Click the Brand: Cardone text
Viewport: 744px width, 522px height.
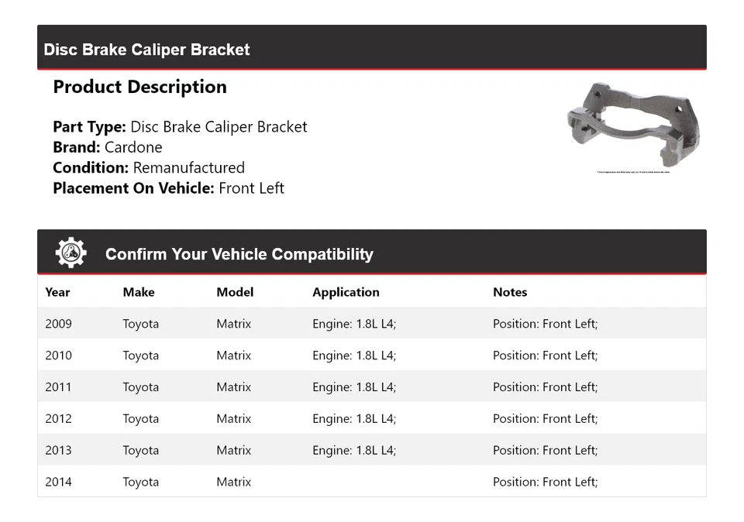pyautogui.click(x=108, y=147)
